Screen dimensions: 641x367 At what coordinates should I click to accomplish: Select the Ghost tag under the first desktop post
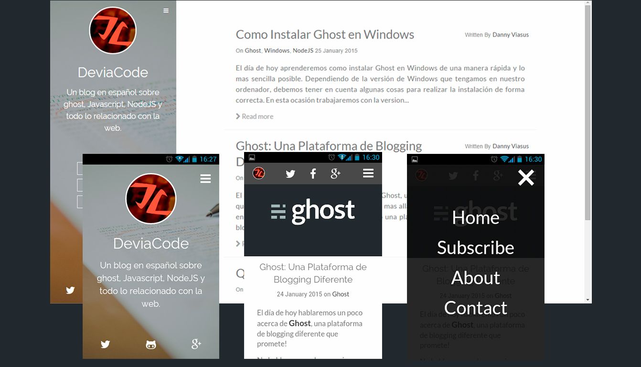pos(253,51)
